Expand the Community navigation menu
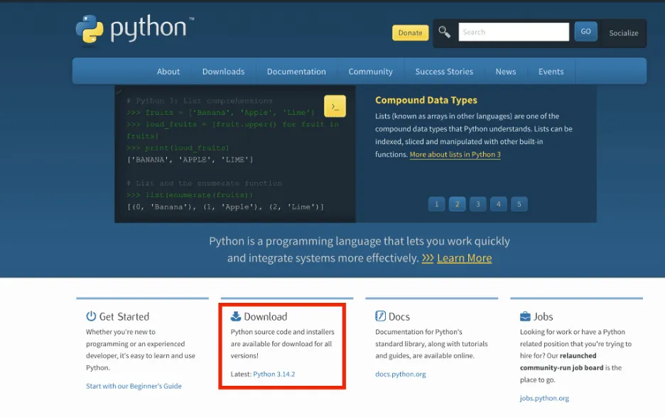665x417 pixels. tap(370, 72)
